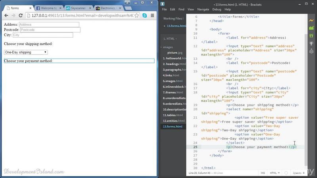Click the light bulb icon in Brackets sidebar
The width and height of the screenshot is (317, 178).
click(x=311, y=43)
